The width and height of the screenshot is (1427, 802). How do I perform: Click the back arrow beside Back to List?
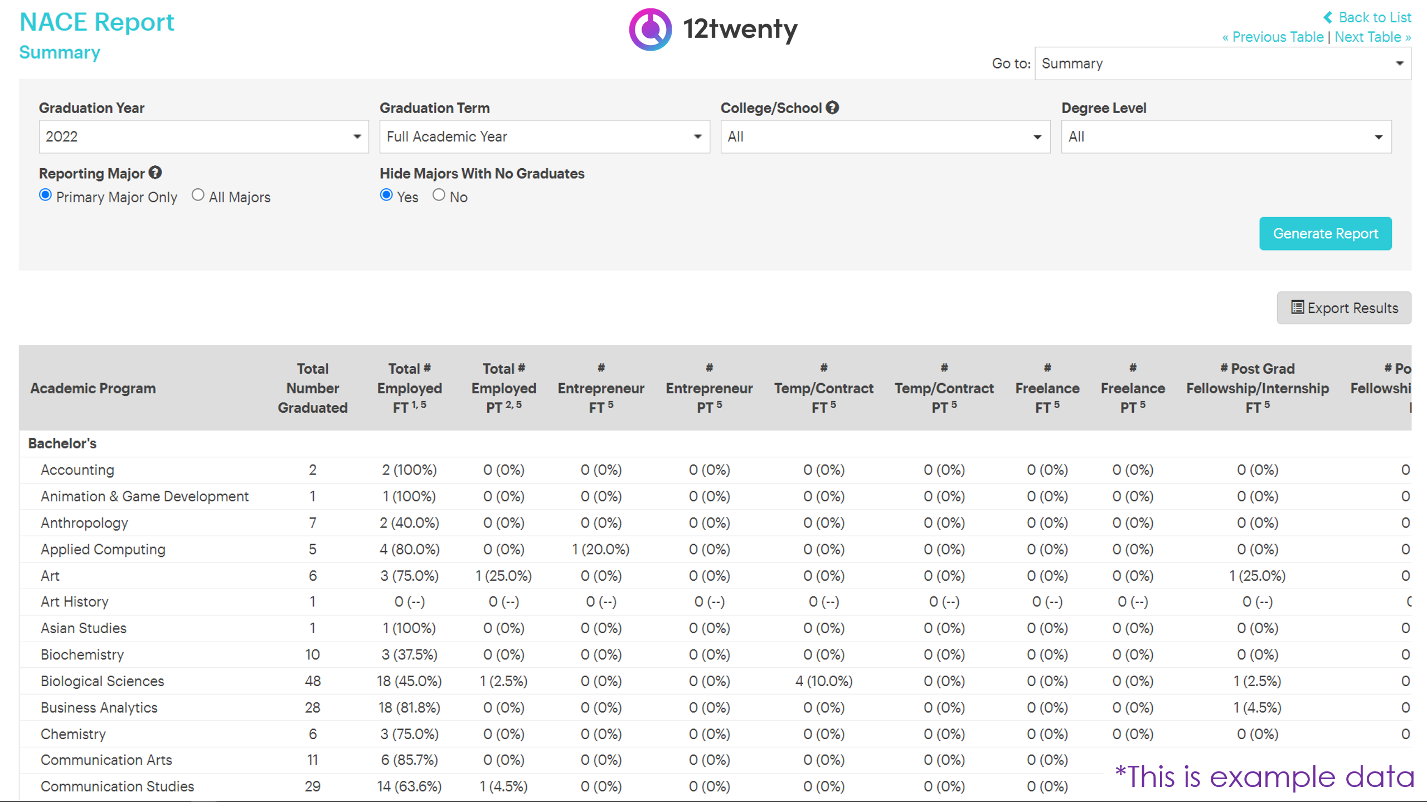click(x=1327, y=17)
